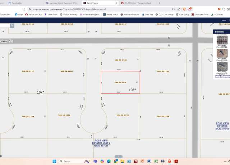This screenshot has width=230, height=165.
Task: Open Adobe Acrobat from the taskbar
Action: point(176,161)
